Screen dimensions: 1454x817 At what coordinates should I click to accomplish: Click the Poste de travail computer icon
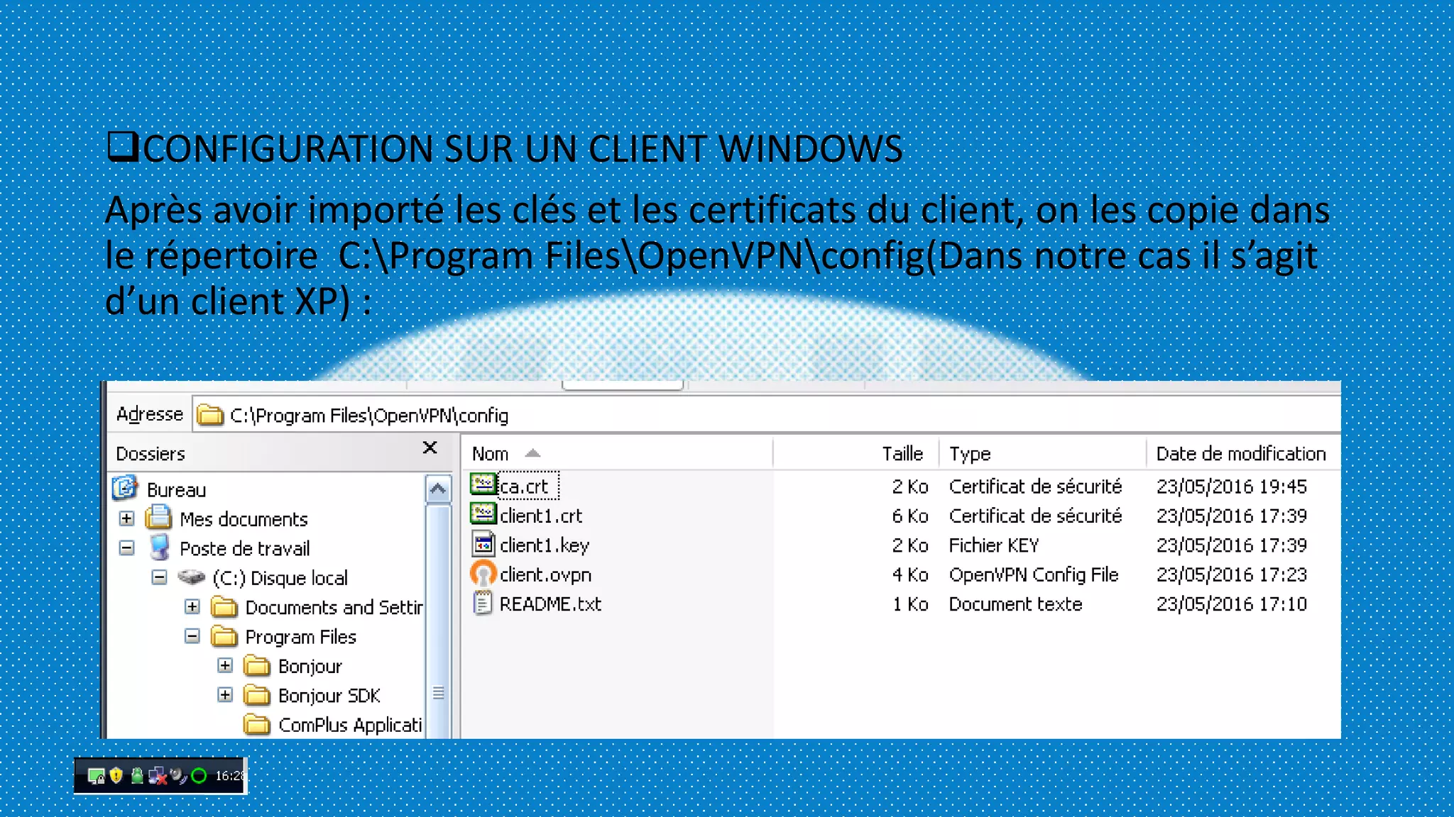(x=160, y=548)
